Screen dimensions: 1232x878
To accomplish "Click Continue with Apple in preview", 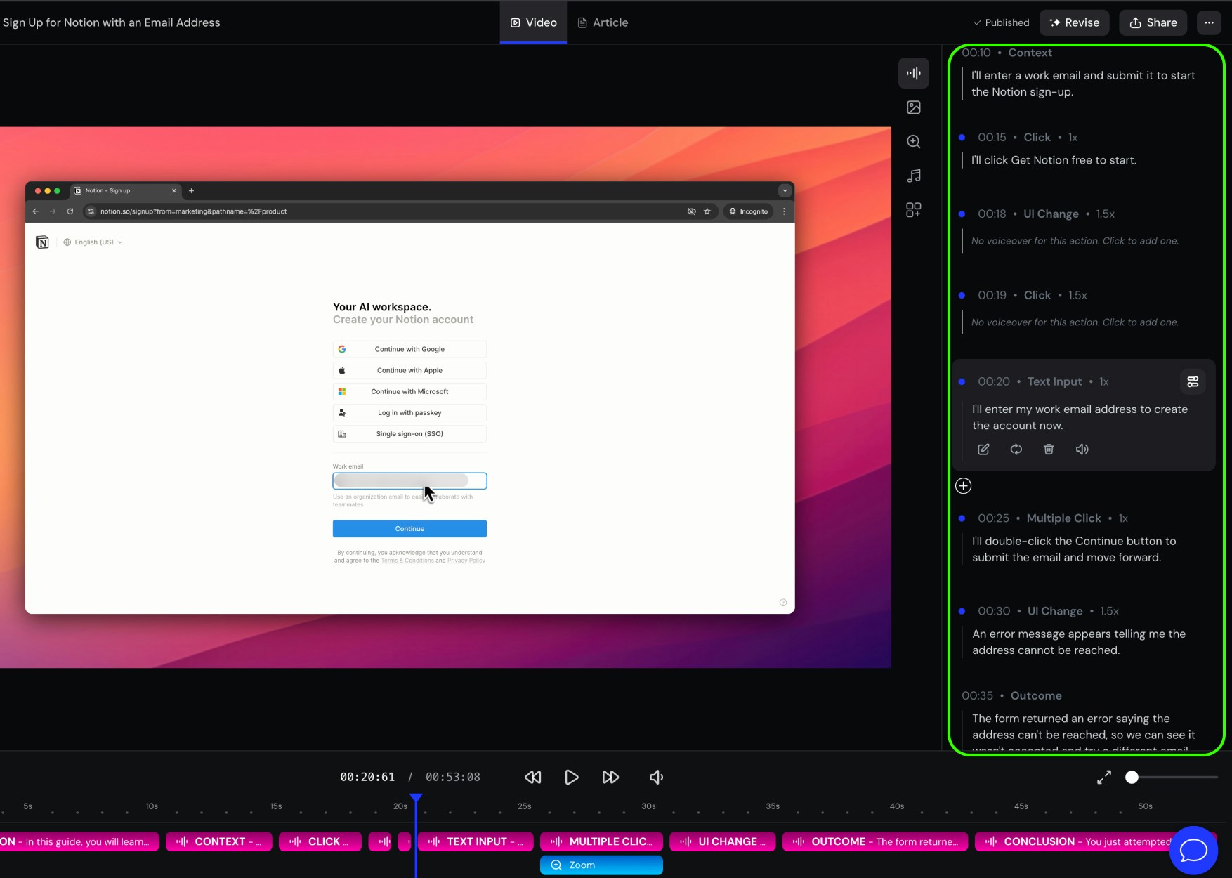I will coord(409,370).
